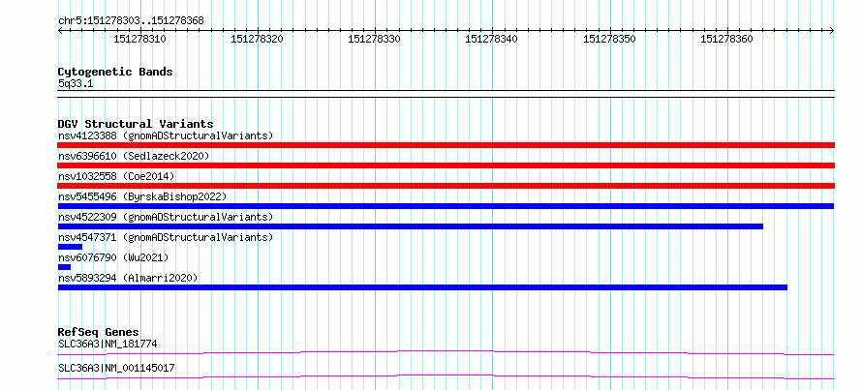Click the nsv4522309 blue variant bar
The height and width of the screenshot is (390, 862).
coord(410,226)
